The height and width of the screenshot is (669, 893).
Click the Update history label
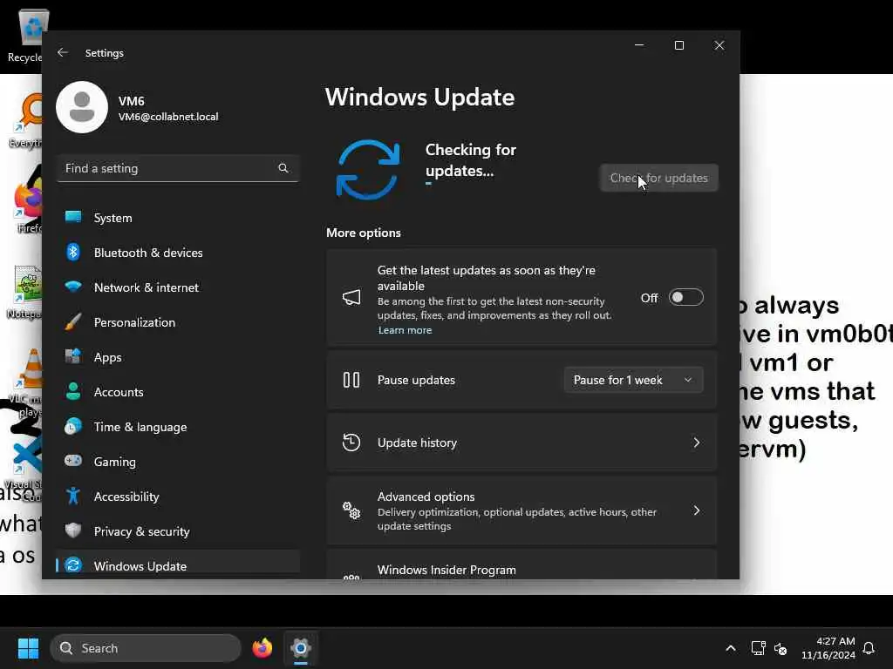(417, 442)
